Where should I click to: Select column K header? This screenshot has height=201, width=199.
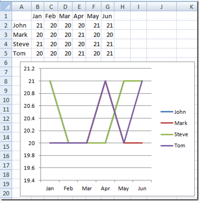tap(187, 7)
